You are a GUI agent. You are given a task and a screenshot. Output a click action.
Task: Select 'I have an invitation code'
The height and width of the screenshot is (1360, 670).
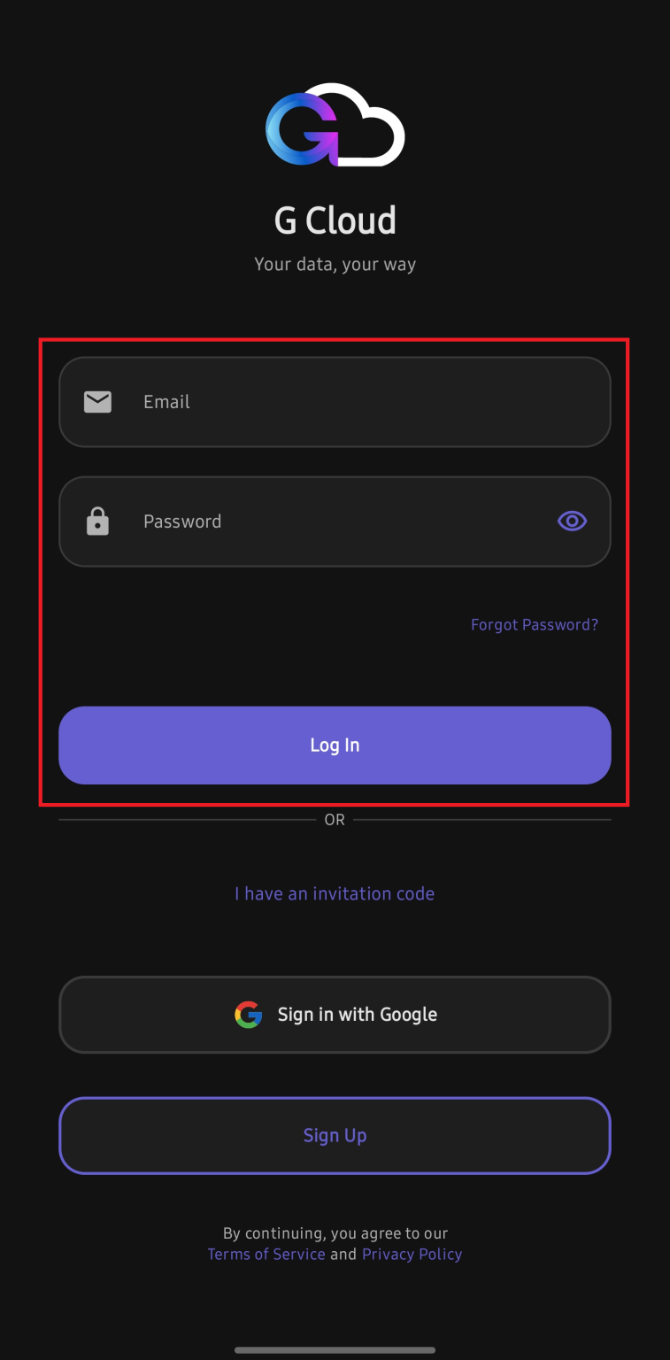pyautogui.click(x=335, y=893)
